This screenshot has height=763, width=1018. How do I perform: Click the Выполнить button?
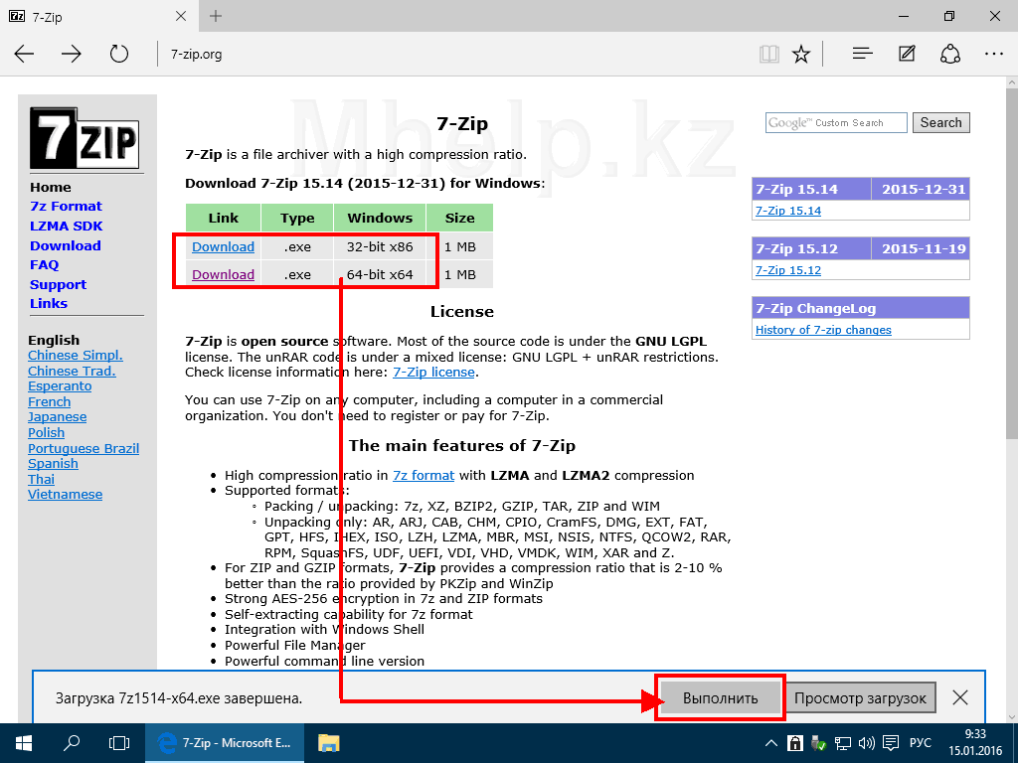click(x=720, y=698)
